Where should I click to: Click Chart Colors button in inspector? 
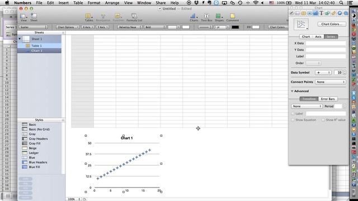[332, 24]
